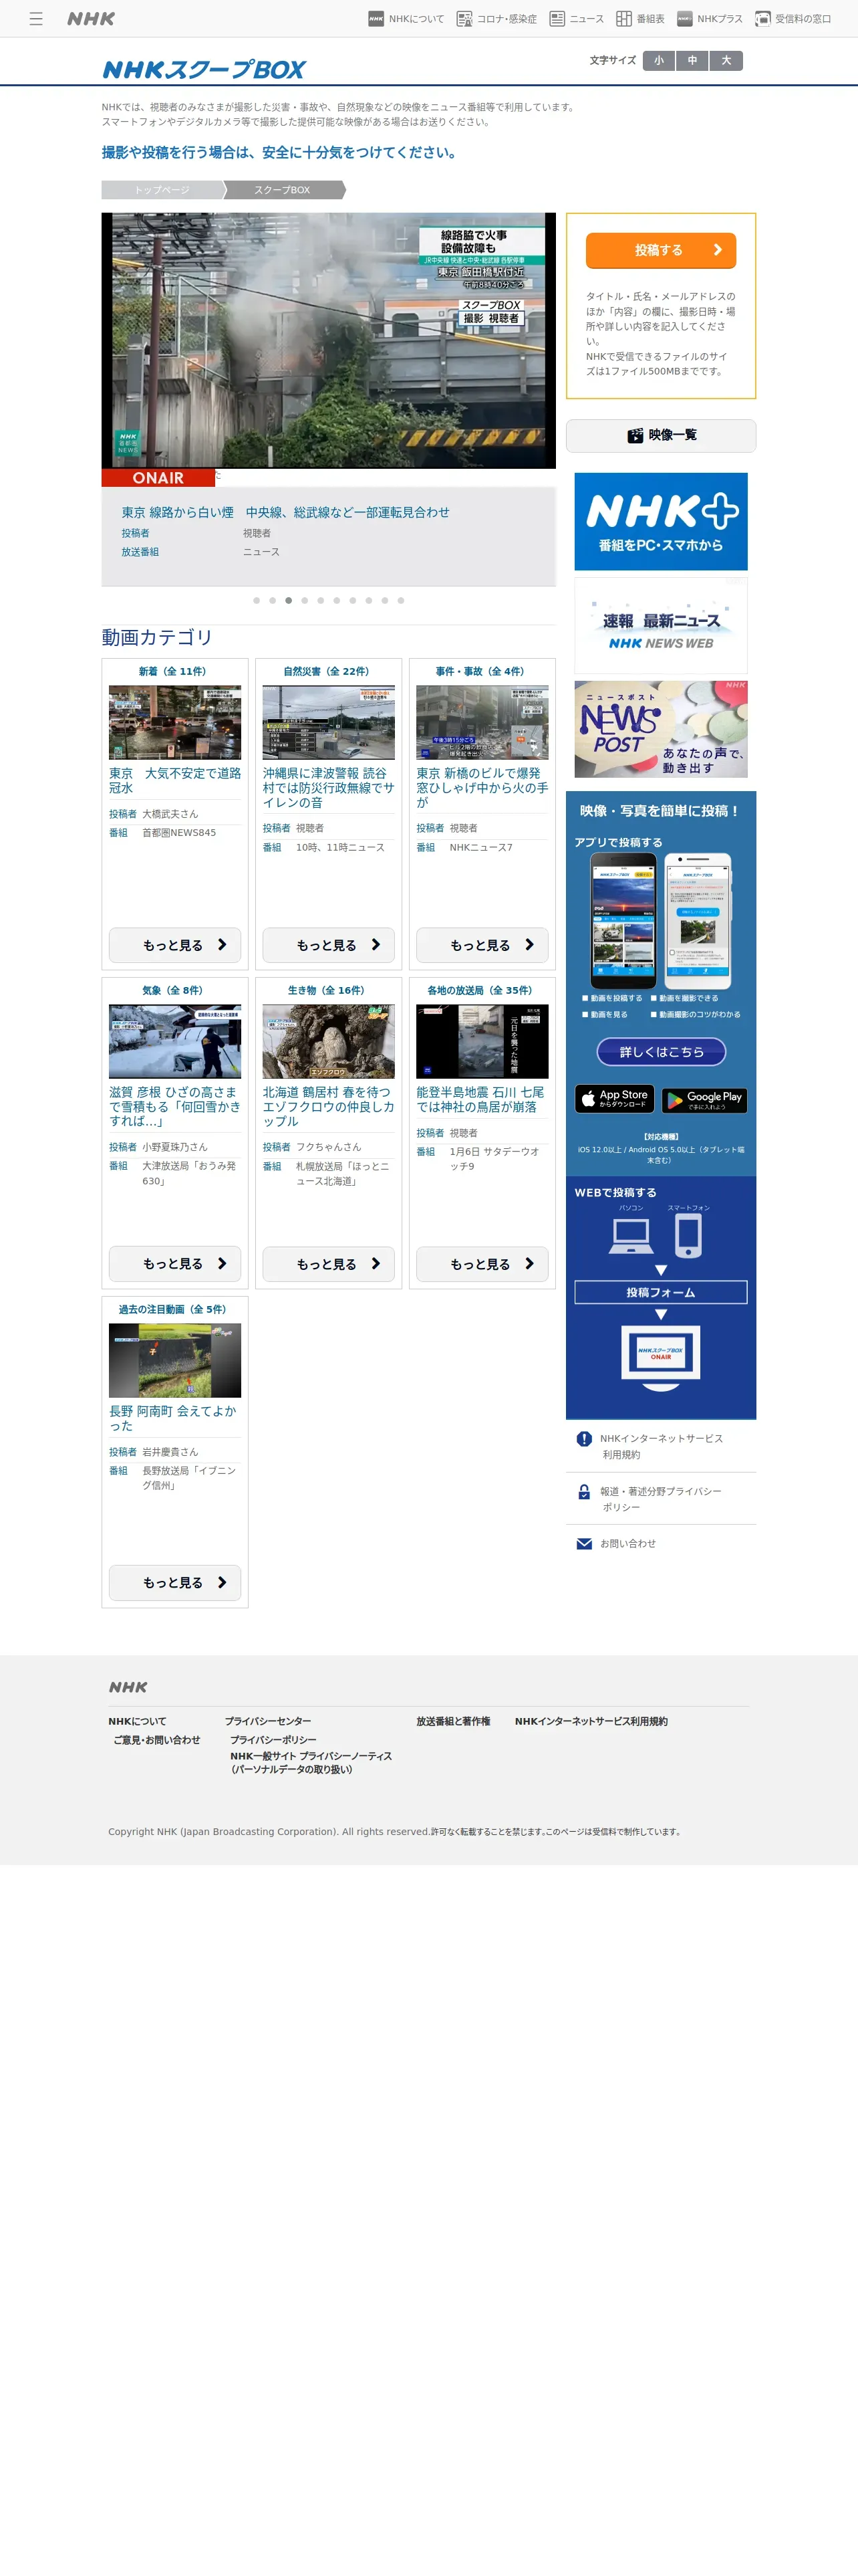Open footer ご意見・お問い合わせ link
Screen dimensions: 858x2576
coord(157,1740)
